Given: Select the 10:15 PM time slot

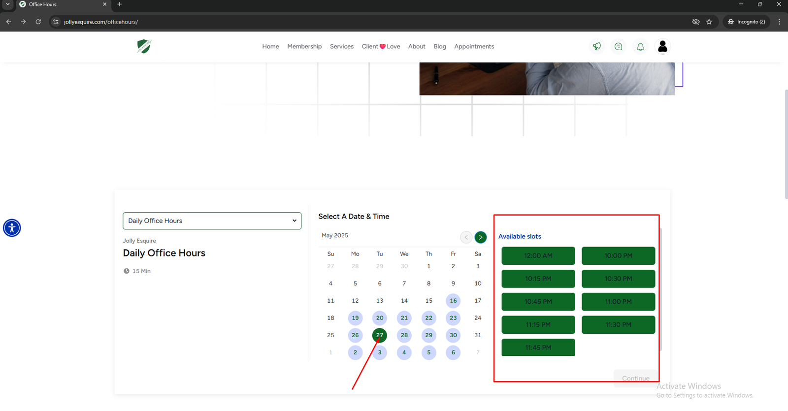Looking at the screenshot, I should pyautogui.click(x=538, y=279).
